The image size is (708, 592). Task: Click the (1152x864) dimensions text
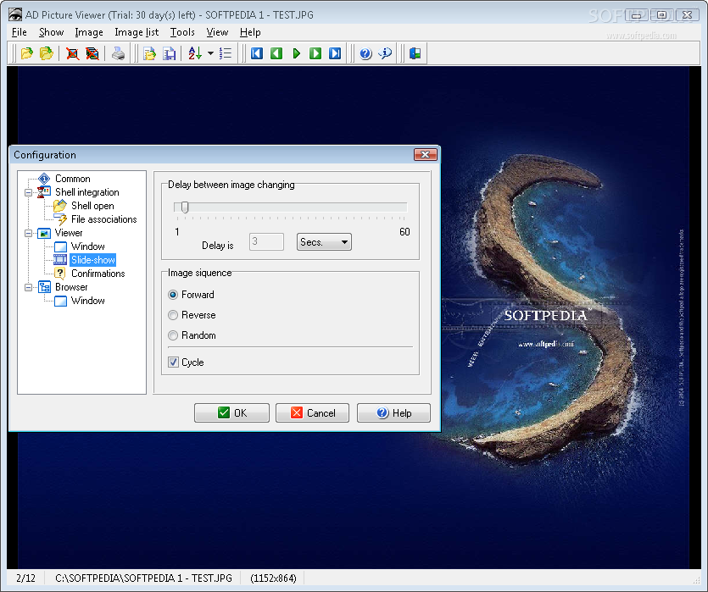274,578
